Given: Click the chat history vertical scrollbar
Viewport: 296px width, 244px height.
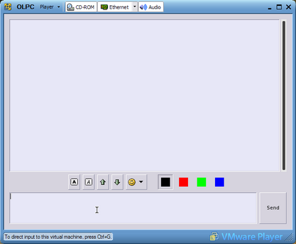Looking at the screenshot, I should point(284,95).
